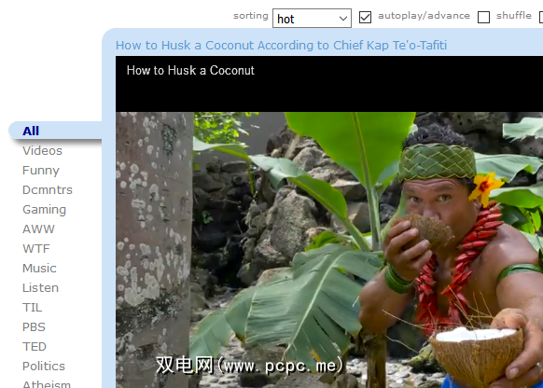Switch to the Music category
Viewport: 543px width, 388px height.
click(x=39, y=269)
